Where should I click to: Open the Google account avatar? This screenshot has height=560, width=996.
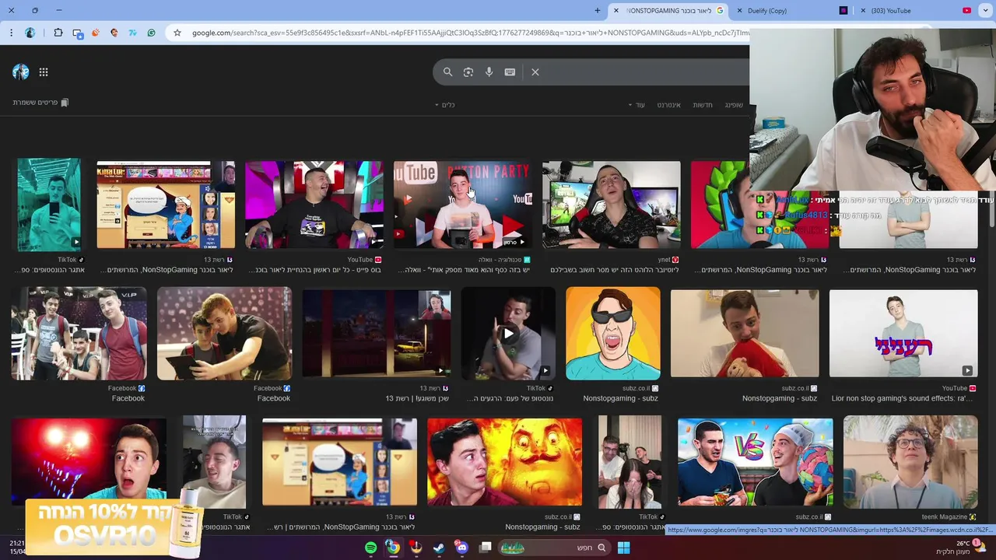(x=21, y=72)
